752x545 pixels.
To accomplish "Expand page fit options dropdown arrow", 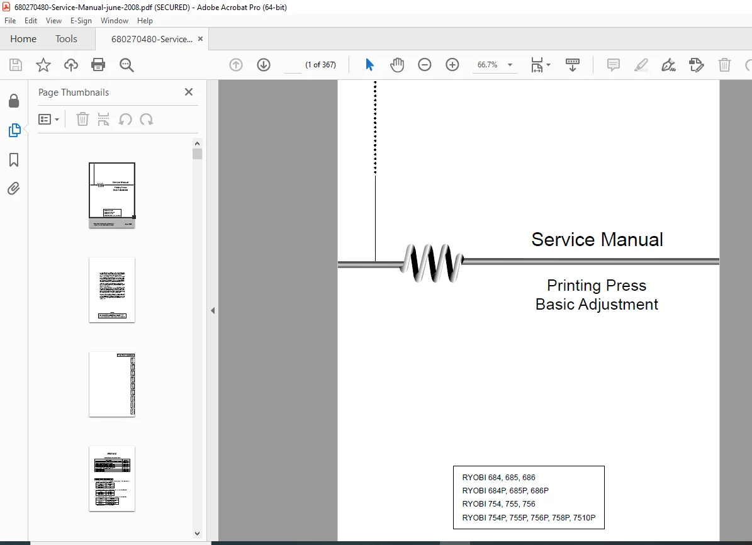I will [x=548, y=65].
